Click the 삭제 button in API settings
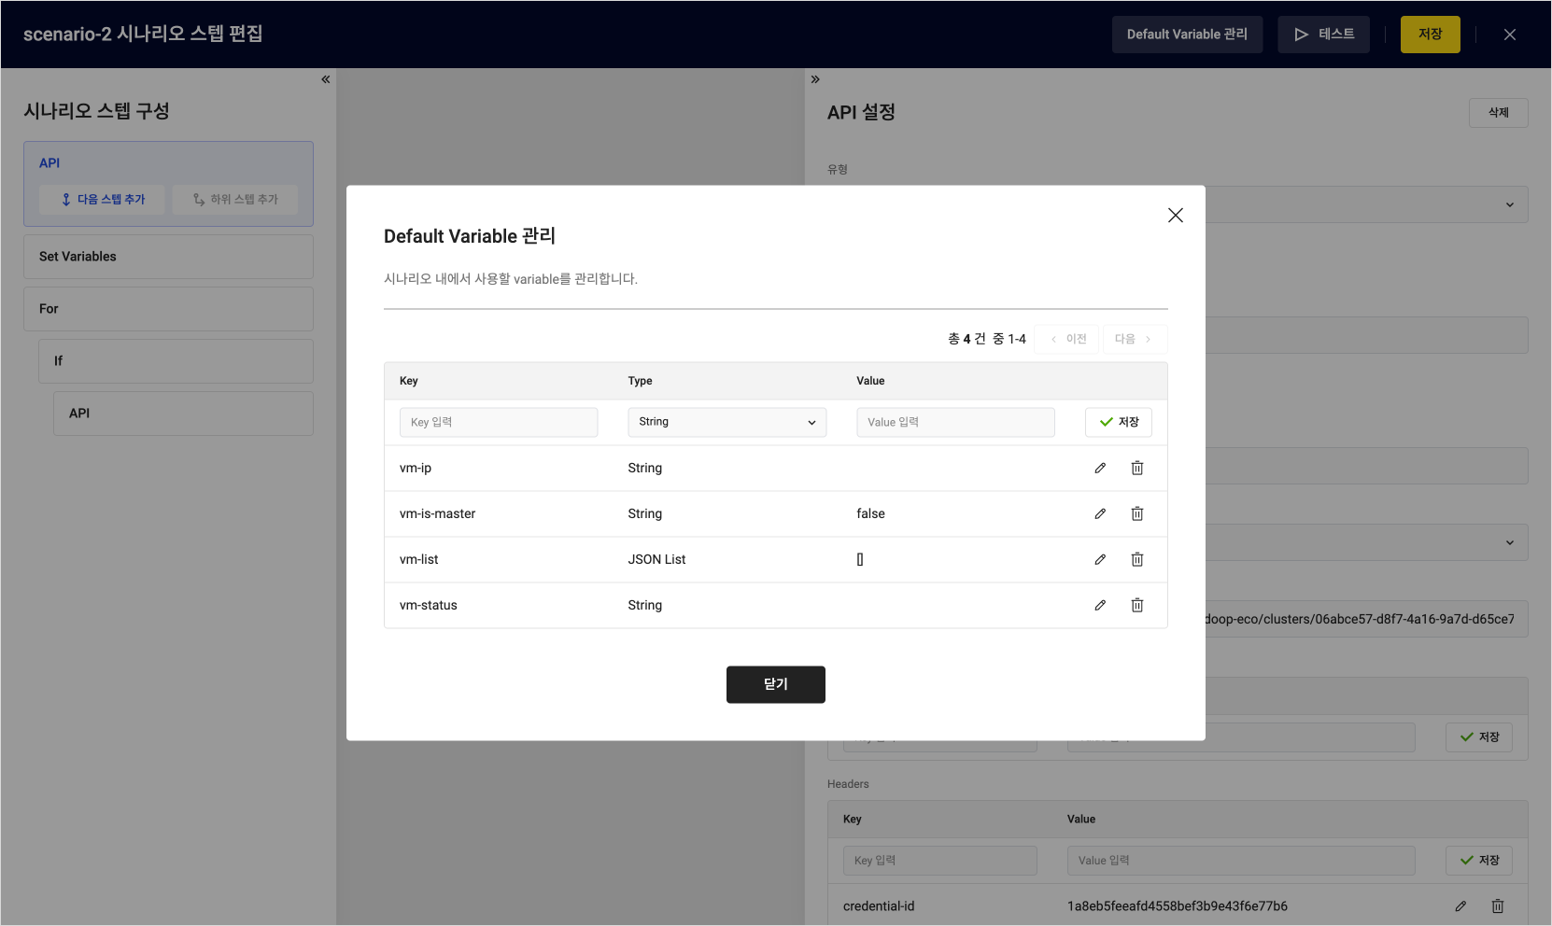The height and width of the screenshot is (926, 1552). (x=1499, y=113)
